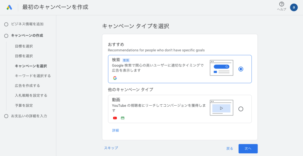Image resolution: width=303 pixels, height=156 pixels.
Task: Select the 検索 campaign radio button
Action: click(x=241, y=69)
